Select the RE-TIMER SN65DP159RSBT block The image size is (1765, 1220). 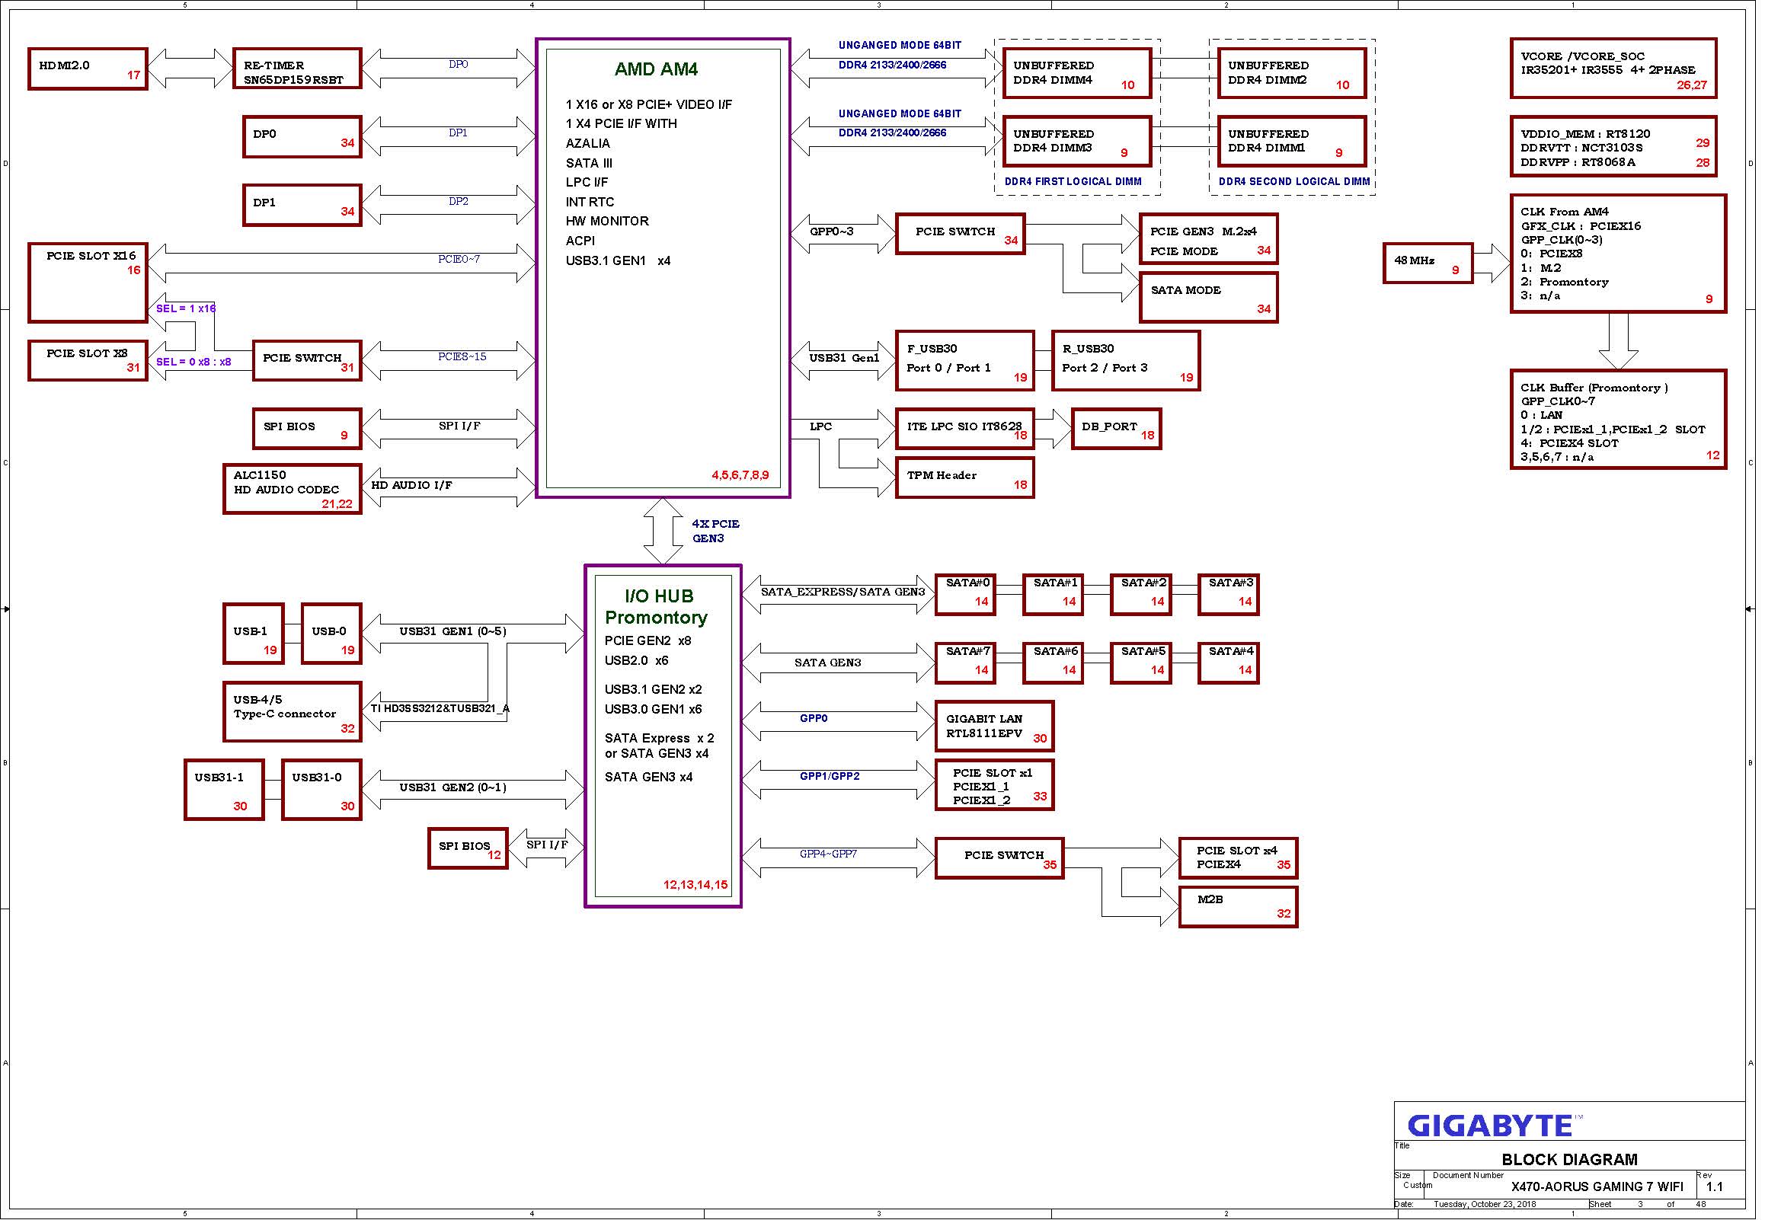click(297, 69)
